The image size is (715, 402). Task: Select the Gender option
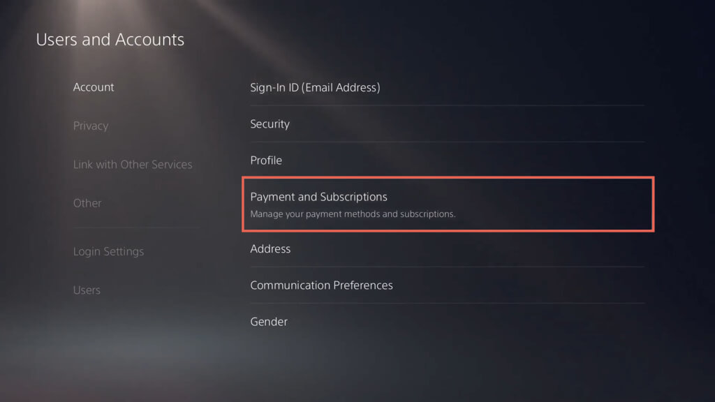(269, 322)
